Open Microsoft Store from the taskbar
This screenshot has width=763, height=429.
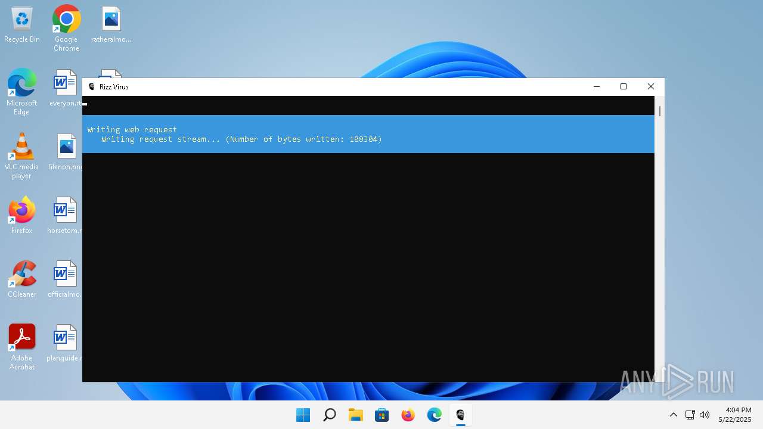click(x=382, y=415)
